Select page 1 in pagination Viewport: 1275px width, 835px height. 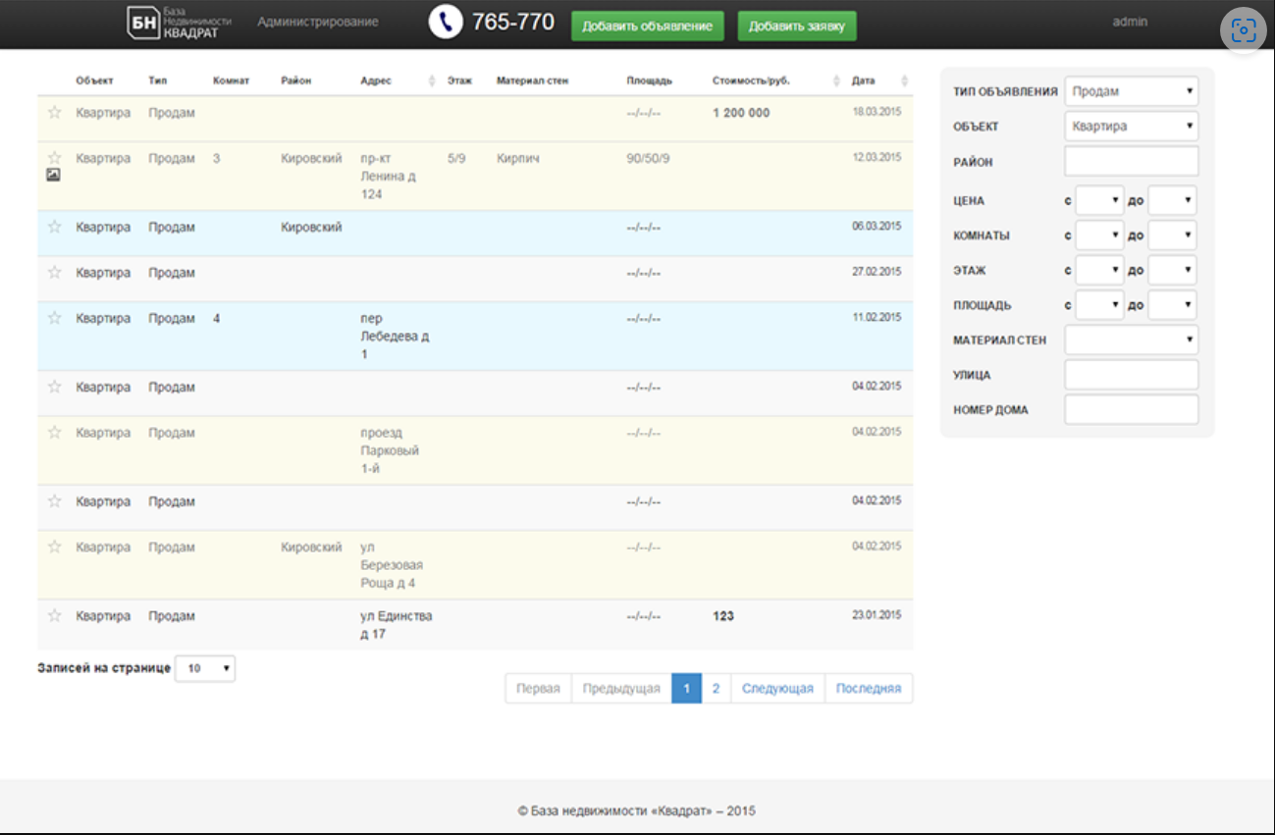(x=686, y=689)
